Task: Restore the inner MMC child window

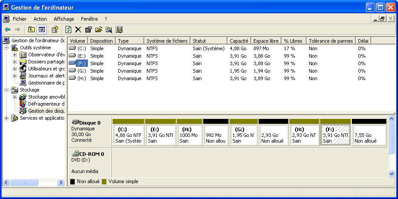Action: click(383, 19)
